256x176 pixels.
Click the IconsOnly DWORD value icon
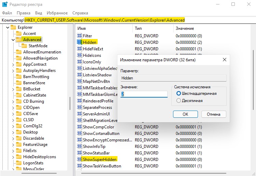(80, 62)
